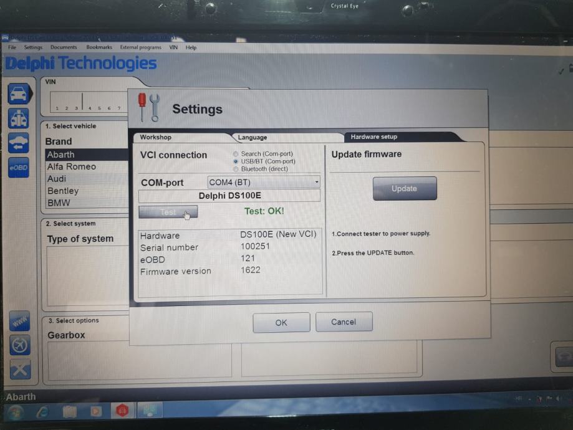The image size is (573, 430).
Task: Click the Gearbox options list box
Action: [140, 360]
